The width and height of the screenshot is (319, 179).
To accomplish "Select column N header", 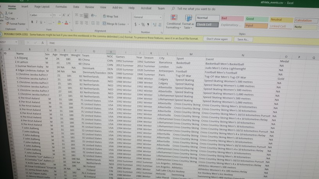I will pyautogui.click(x=243, y=55).
